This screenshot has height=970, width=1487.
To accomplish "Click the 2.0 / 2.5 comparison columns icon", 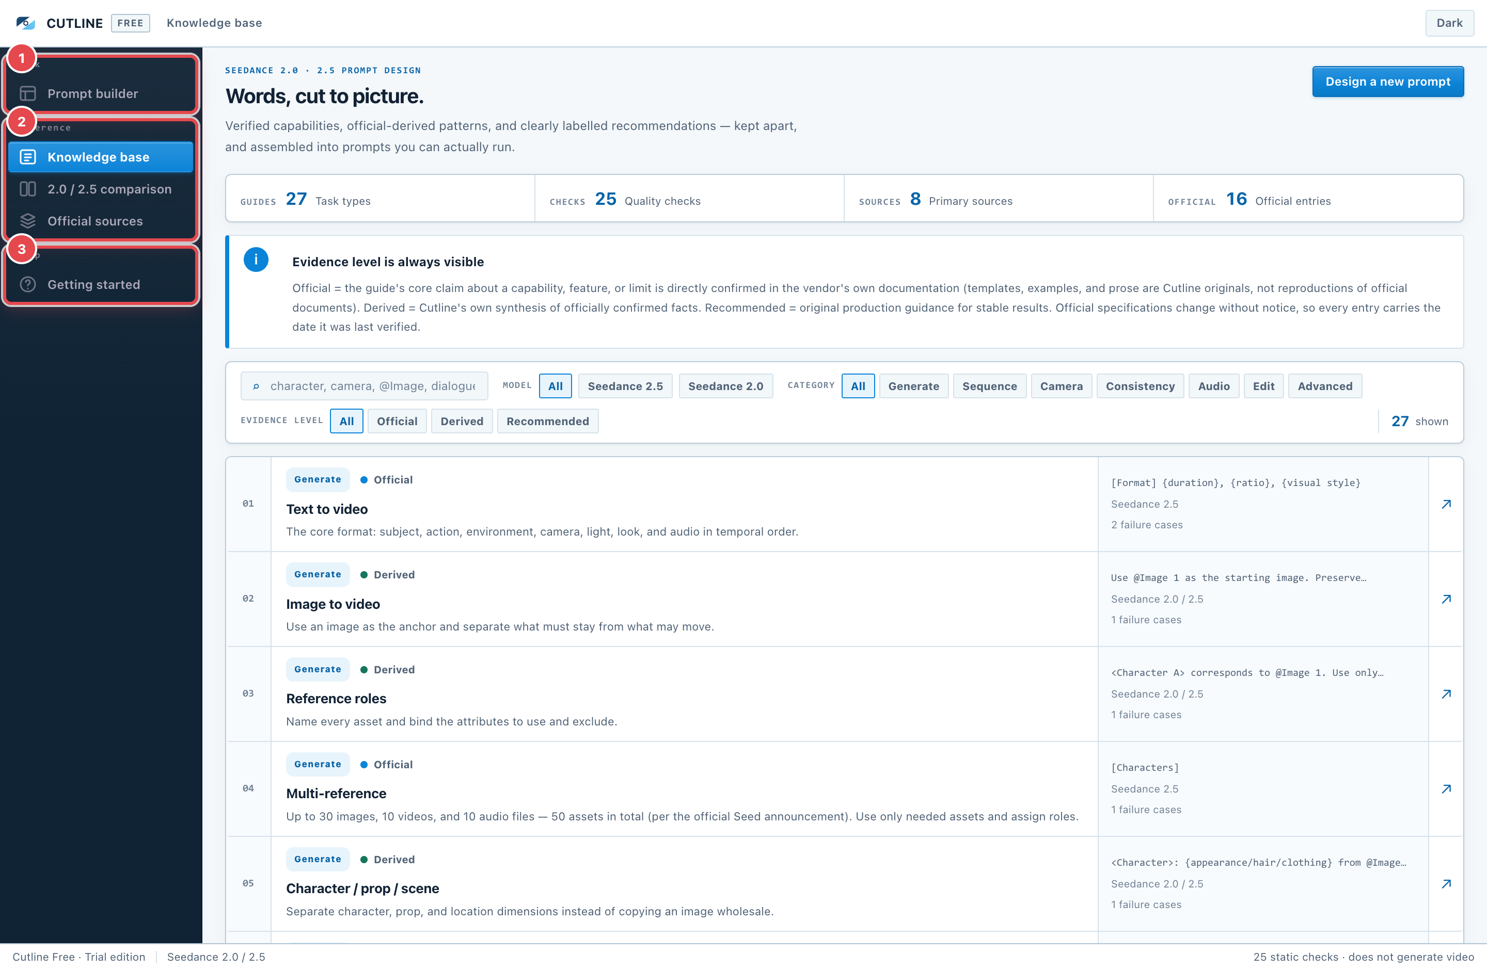I will pyautogui.click(x=28, y=189).
